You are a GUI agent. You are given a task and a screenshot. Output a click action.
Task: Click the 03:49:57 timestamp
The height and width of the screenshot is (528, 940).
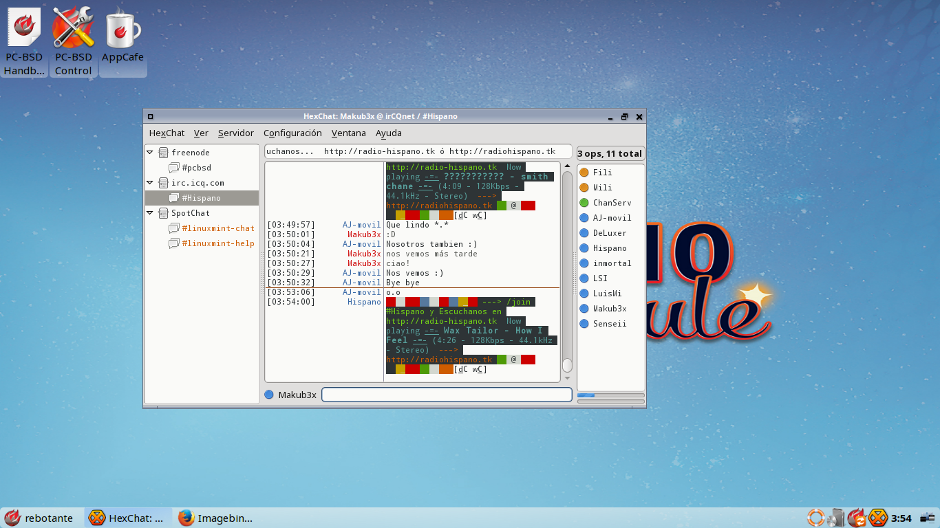[291, 225]
